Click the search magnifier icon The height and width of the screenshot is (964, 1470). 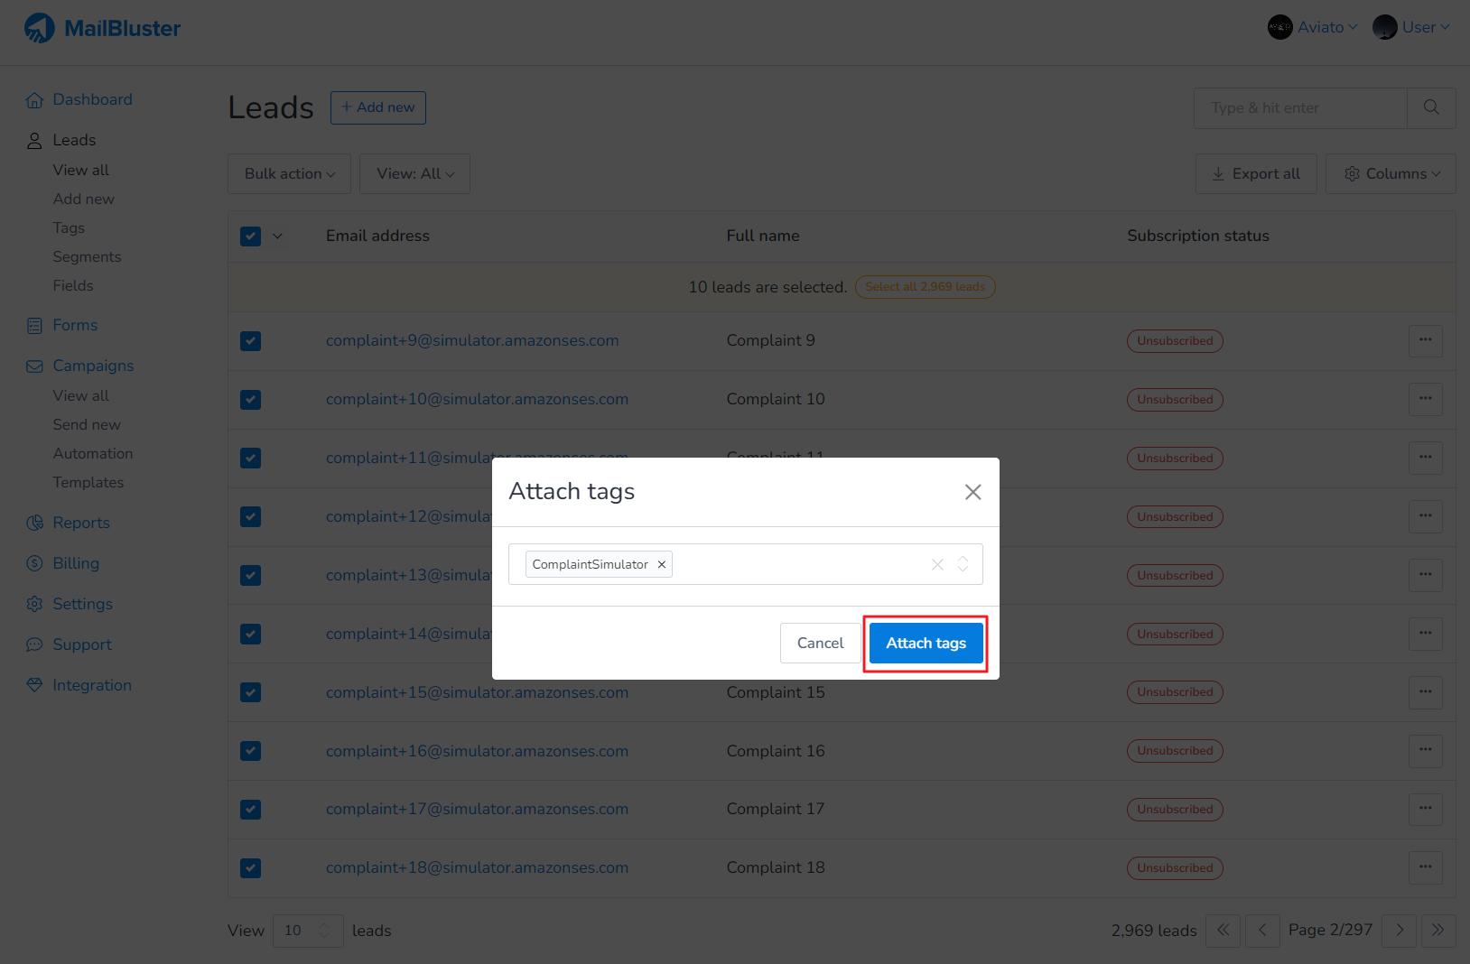(x=1431, y=107)
